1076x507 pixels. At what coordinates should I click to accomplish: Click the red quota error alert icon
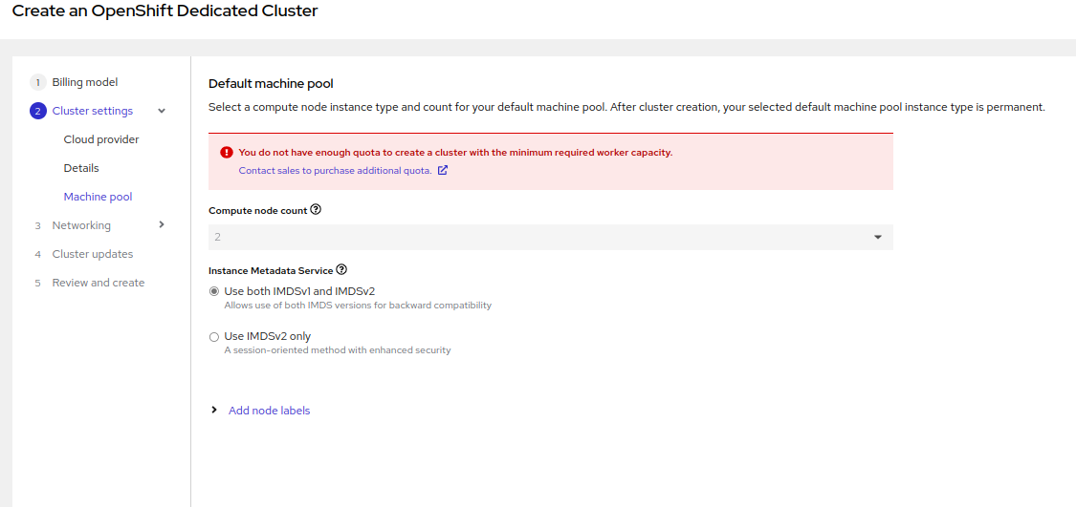[226, 152]
